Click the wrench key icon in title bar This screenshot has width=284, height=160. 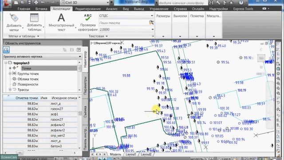tap(218, 3)
